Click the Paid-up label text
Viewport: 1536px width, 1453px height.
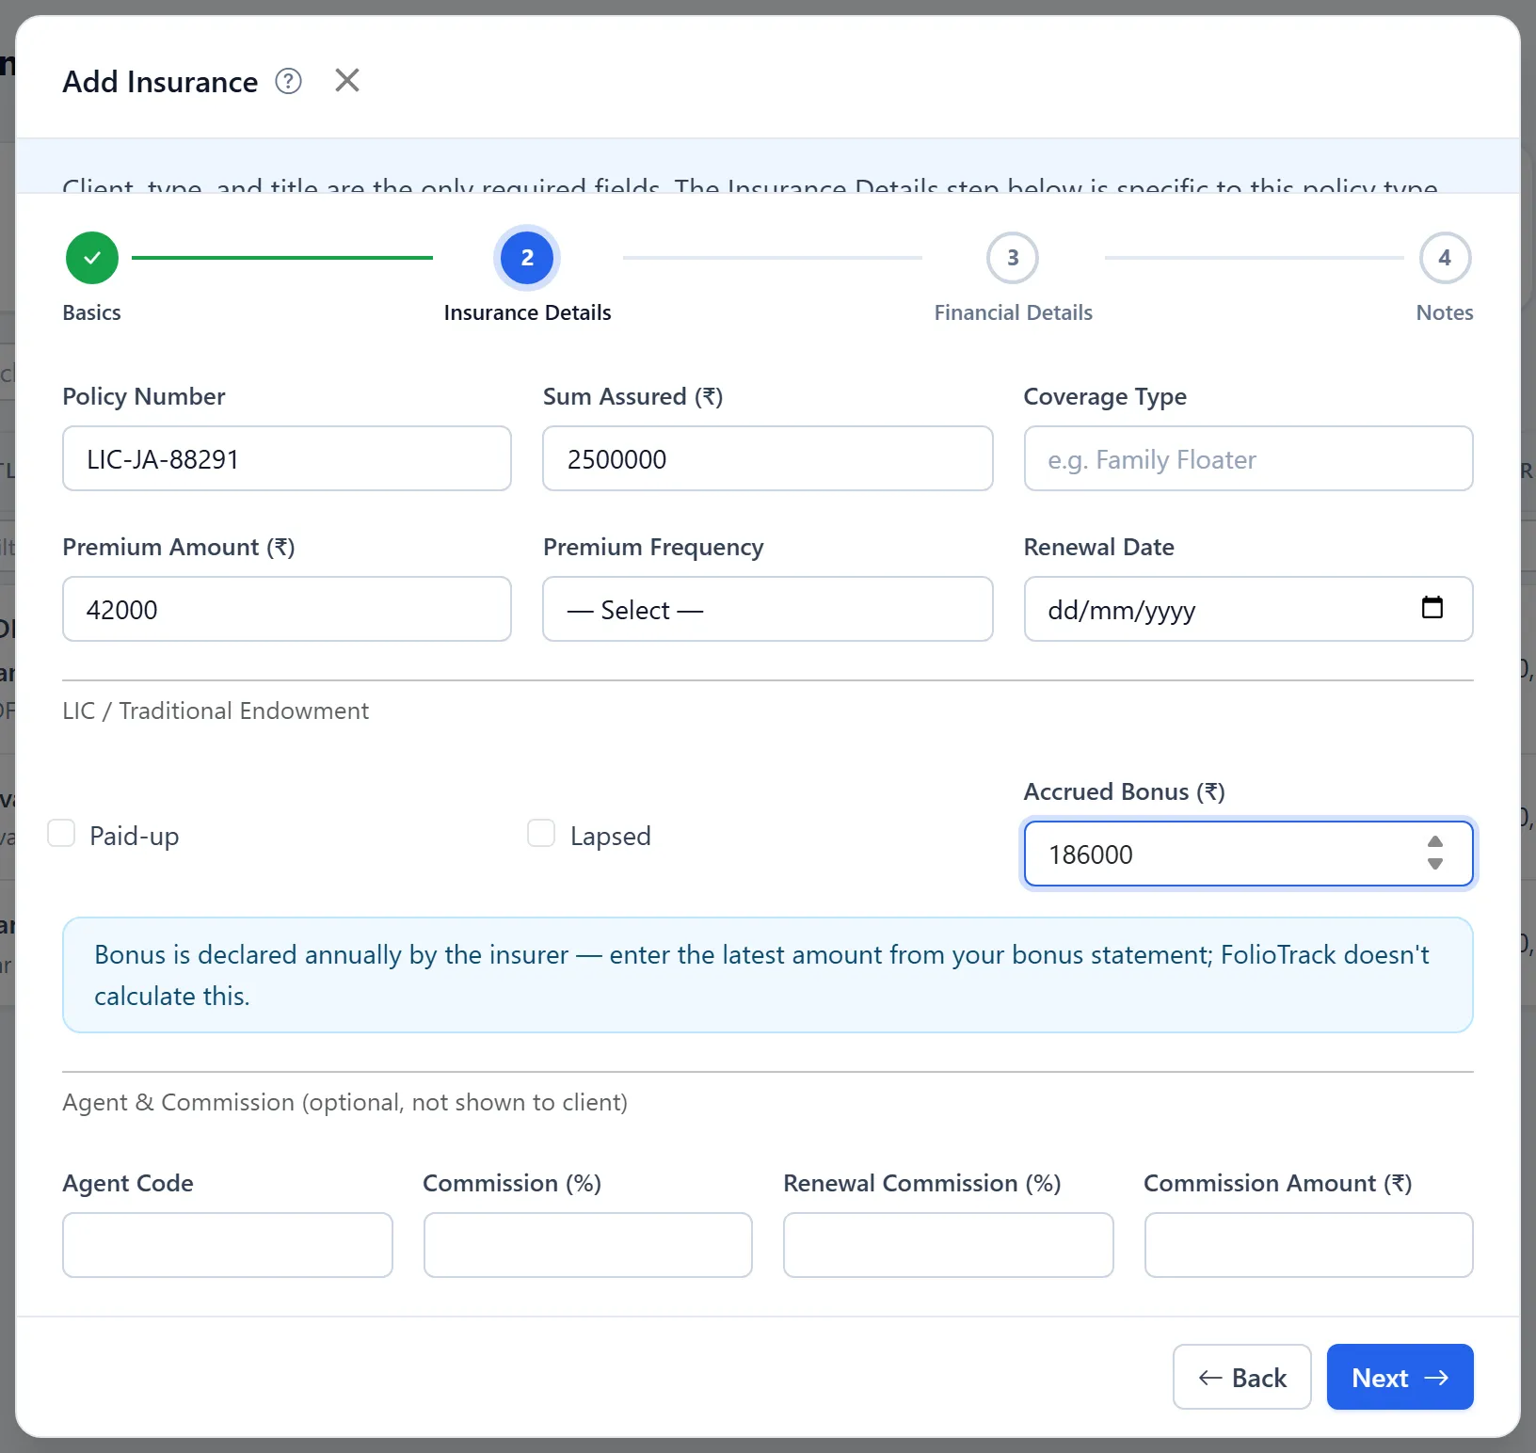[134, 836]
